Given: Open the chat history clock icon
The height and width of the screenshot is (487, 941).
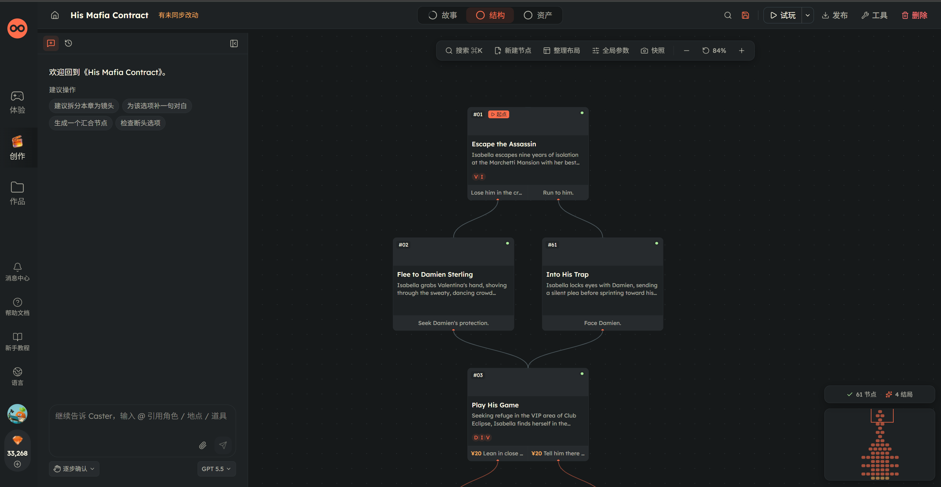Looking at the screenshot, I should pos(68,43).
